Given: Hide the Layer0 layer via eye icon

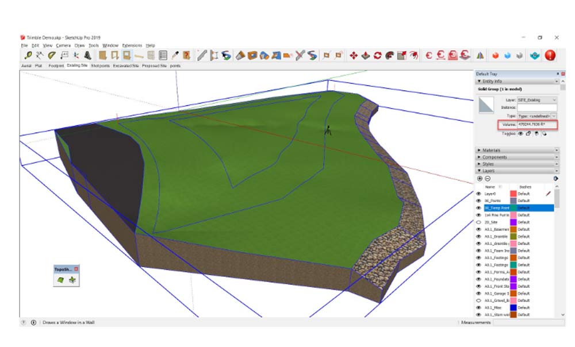Looking at the screenshot, I should [x=478, y=194].
